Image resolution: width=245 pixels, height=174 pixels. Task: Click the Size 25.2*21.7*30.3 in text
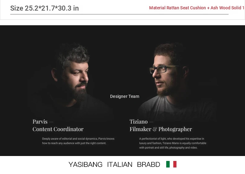click(x=45, y=8)
